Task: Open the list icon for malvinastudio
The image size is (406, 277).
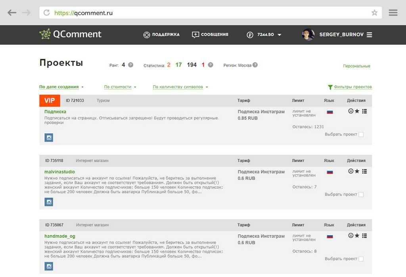Action: click(365, 171)
